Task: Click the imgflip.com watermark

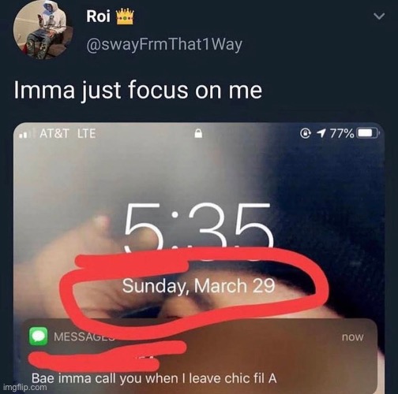Action: pyautogui.click(x=25, y=387)
